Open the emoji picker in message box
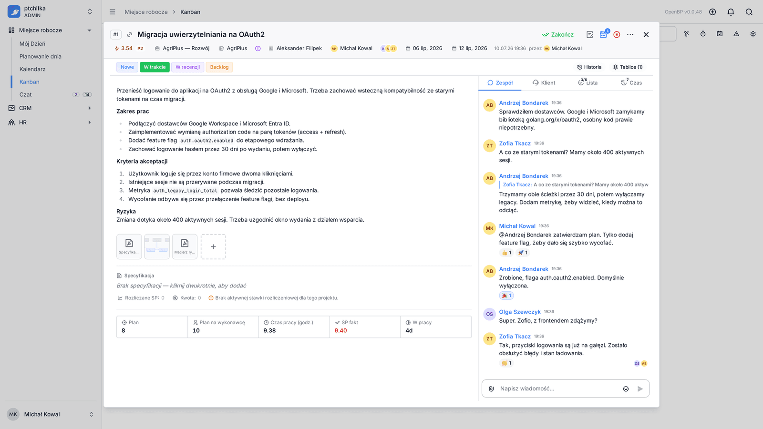 click(626, 388)
